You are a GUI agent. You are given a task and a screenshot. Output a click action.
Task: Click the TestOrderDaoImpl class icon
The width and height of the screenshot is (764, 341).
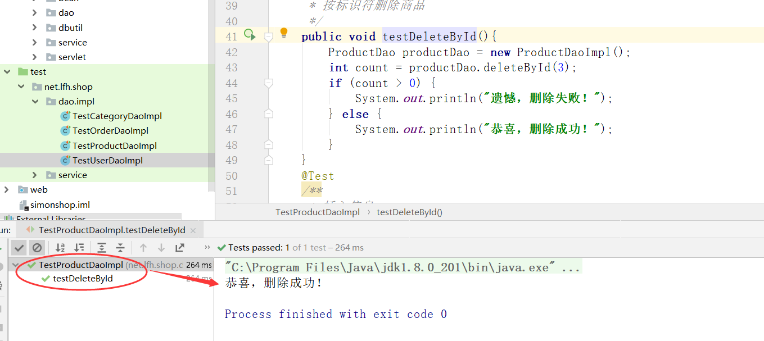click(65, 131)
